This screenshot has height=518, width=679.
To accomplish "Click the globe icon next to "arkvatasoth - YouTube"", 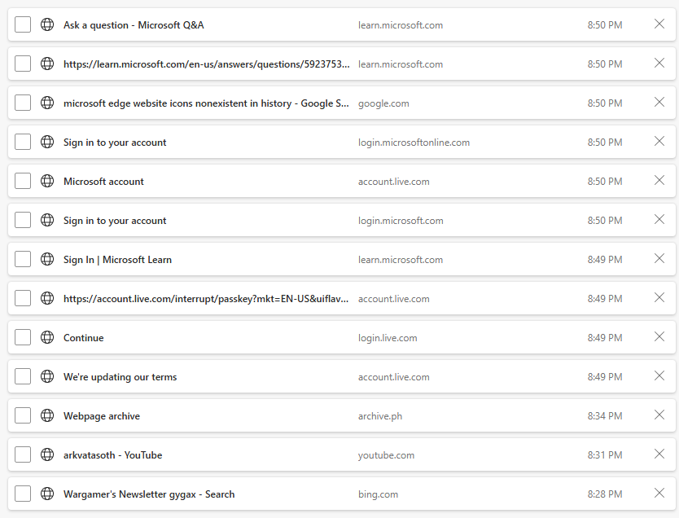I will tap(47, 454).
